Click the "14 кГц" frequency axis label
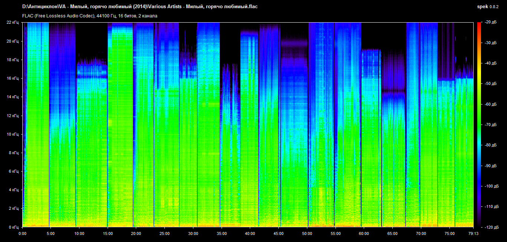The height and width of the screenshot is (242, 507). pos(13,97)
